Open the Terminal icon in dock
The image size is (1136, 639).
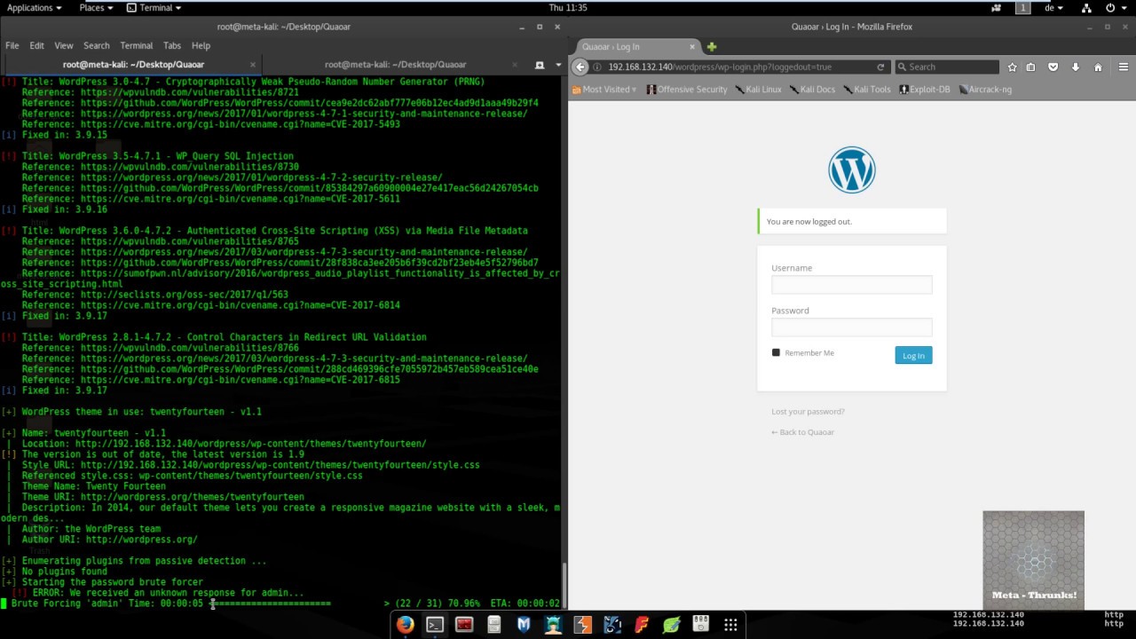click(435, 625)
